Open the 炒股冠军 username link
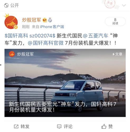The image size is (130, 132). (x=31, y=20)
